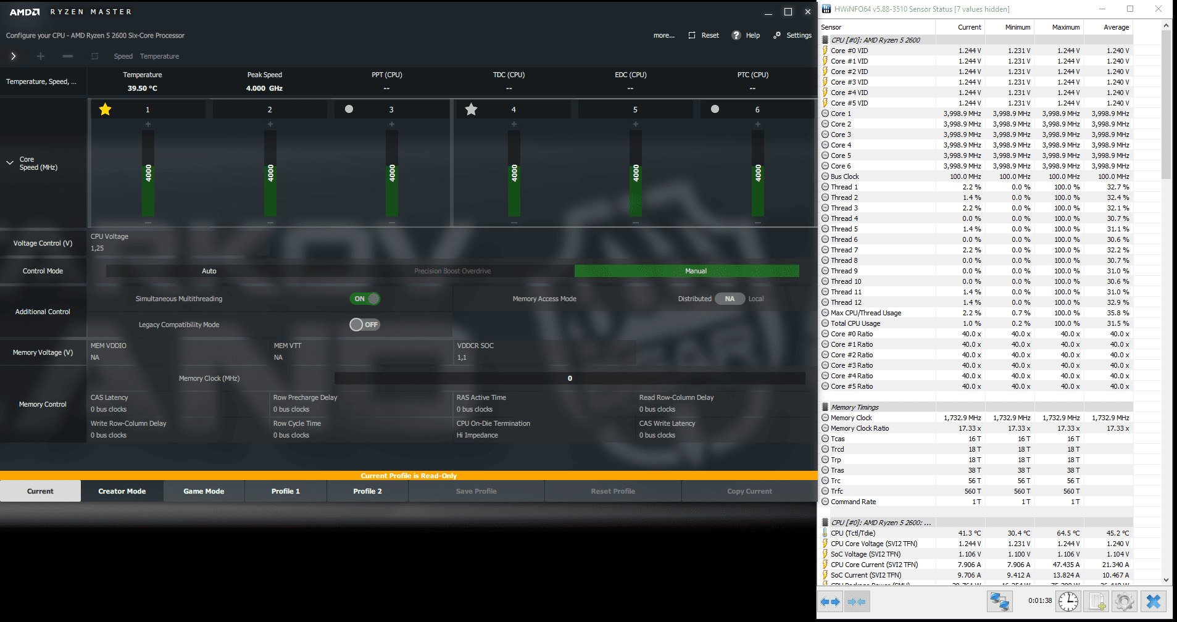Click the core 1 speed bar showing 4000
This screenshot has width=1177, height=622.
point(148,173)
